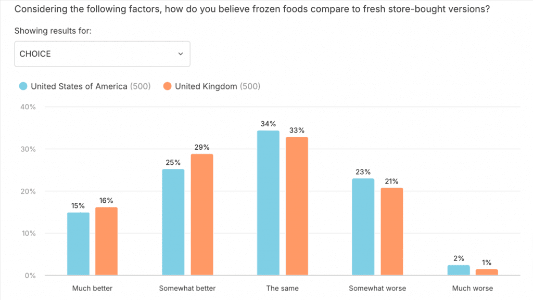Click the dropdown chevron arrow
Screen dimensions: 533x300
181,54
